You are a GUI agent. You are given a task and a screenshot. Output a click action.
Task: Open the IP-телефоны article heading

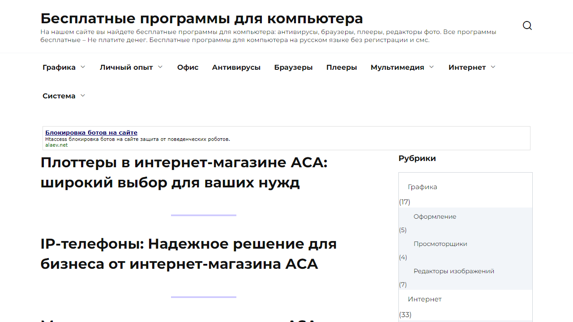click(188, 254)
